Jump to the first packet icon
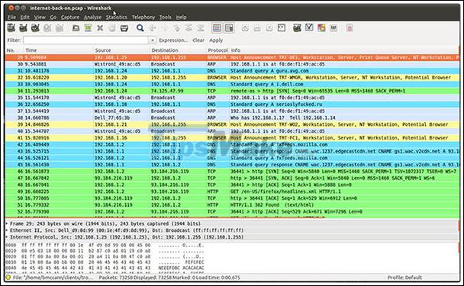 tap(188, 28)
